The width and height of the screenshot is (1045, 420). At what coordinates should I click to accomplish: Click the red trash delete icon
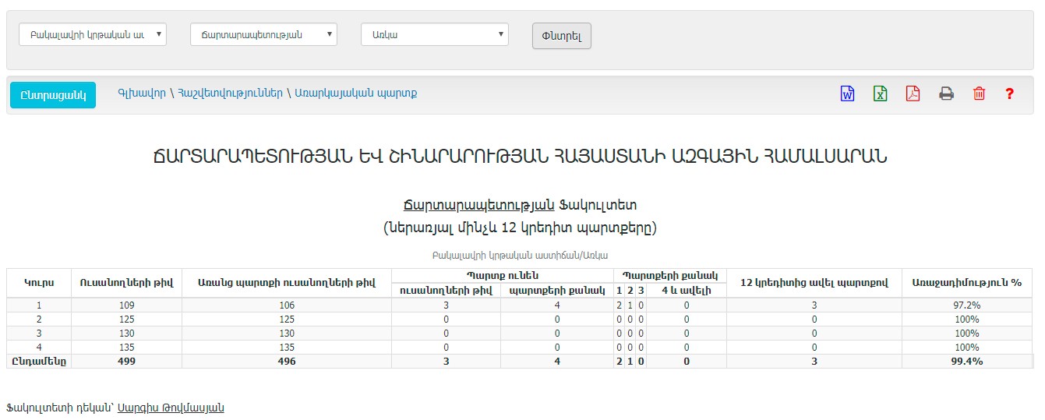979,94
